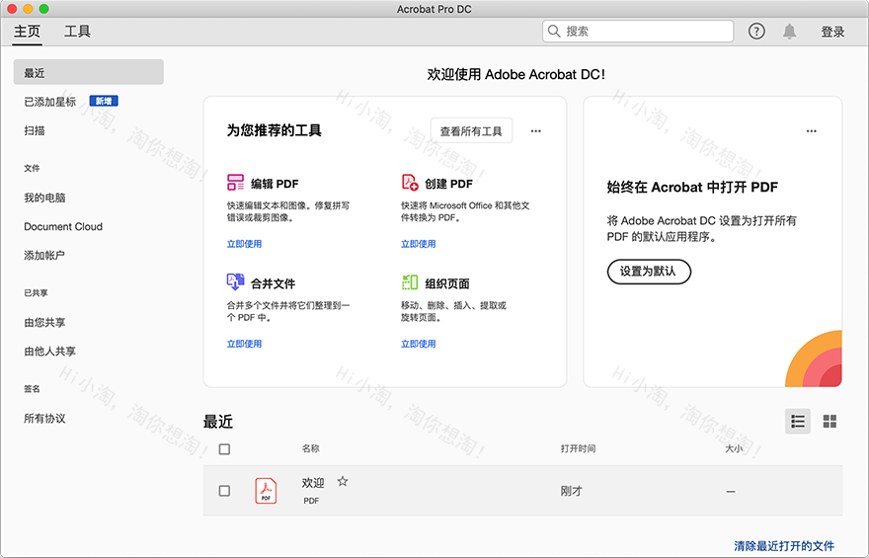The width and height of the screenshot is (869, 558).
Task: Click 清除最近打开的文件 link
Action: (784, 546)
